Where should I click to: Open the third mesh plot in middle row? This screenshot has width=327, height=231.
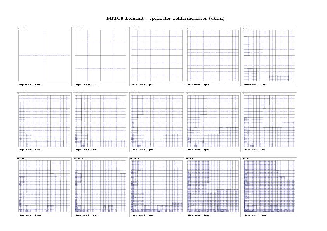[x=157, y=121]
